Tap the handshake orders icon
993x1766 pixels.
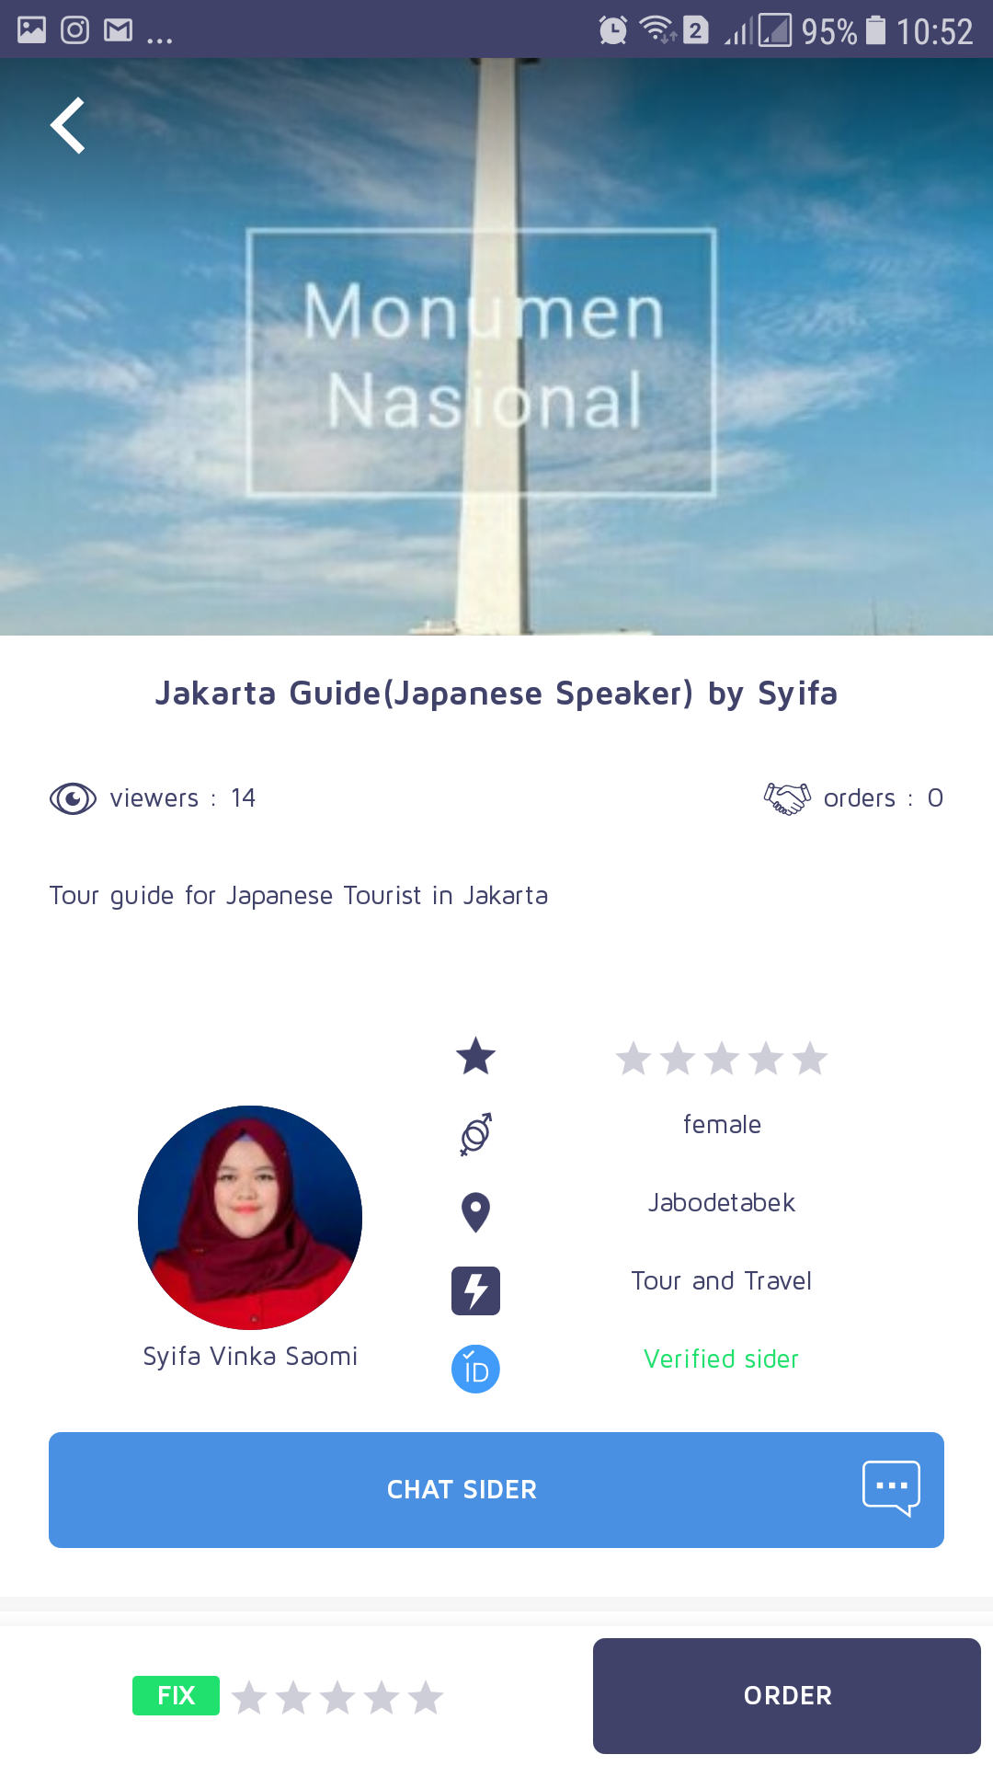(787, 798)
